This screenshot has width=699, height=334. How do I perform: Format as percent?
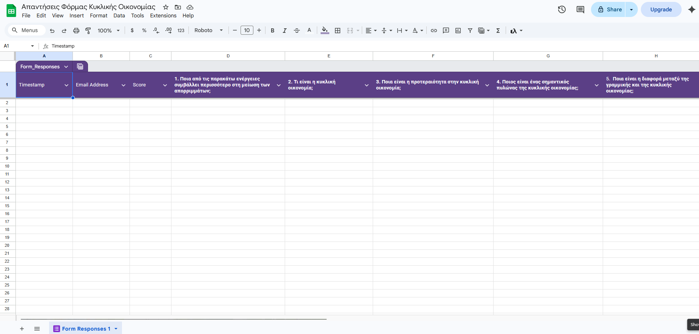coord(144,31)
